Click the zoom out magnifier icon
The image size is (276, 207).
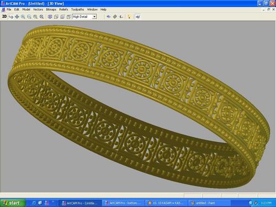click(x=29, y=17)
